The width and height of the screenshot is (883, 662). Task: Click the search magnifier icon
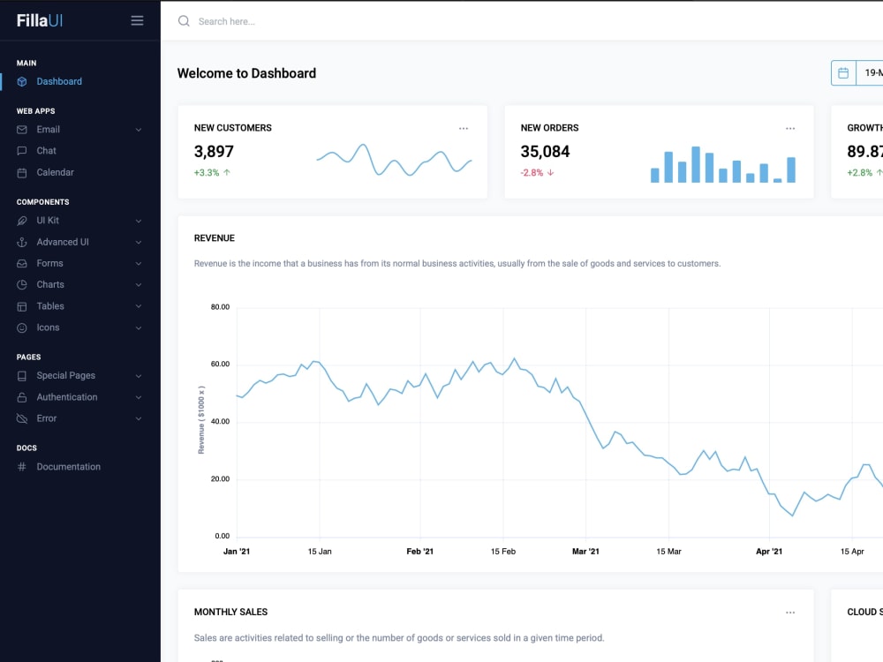[184, 21]
